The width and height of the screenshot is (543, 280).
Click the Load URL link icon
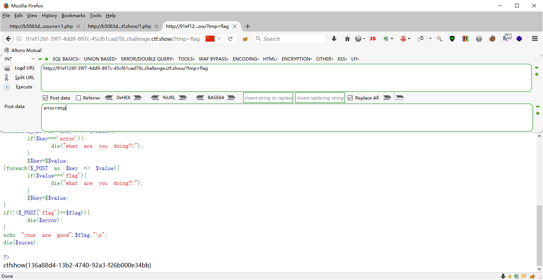[x=7, y=68]
